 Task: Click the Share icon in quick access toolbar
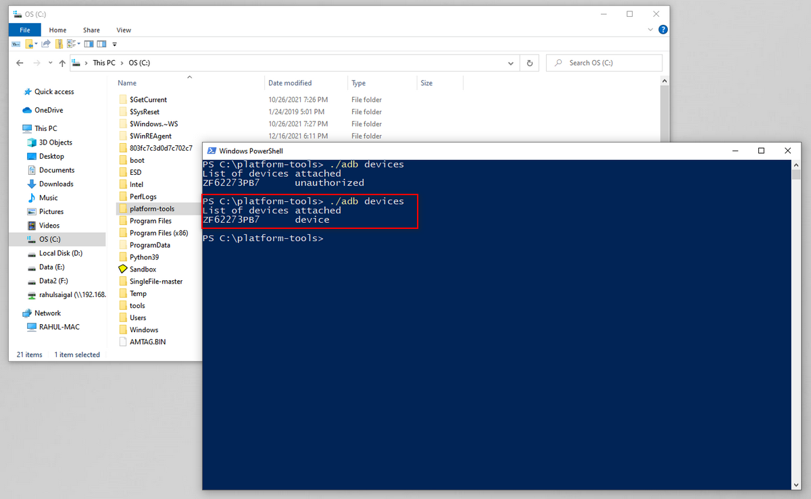[x=46, y=44]
